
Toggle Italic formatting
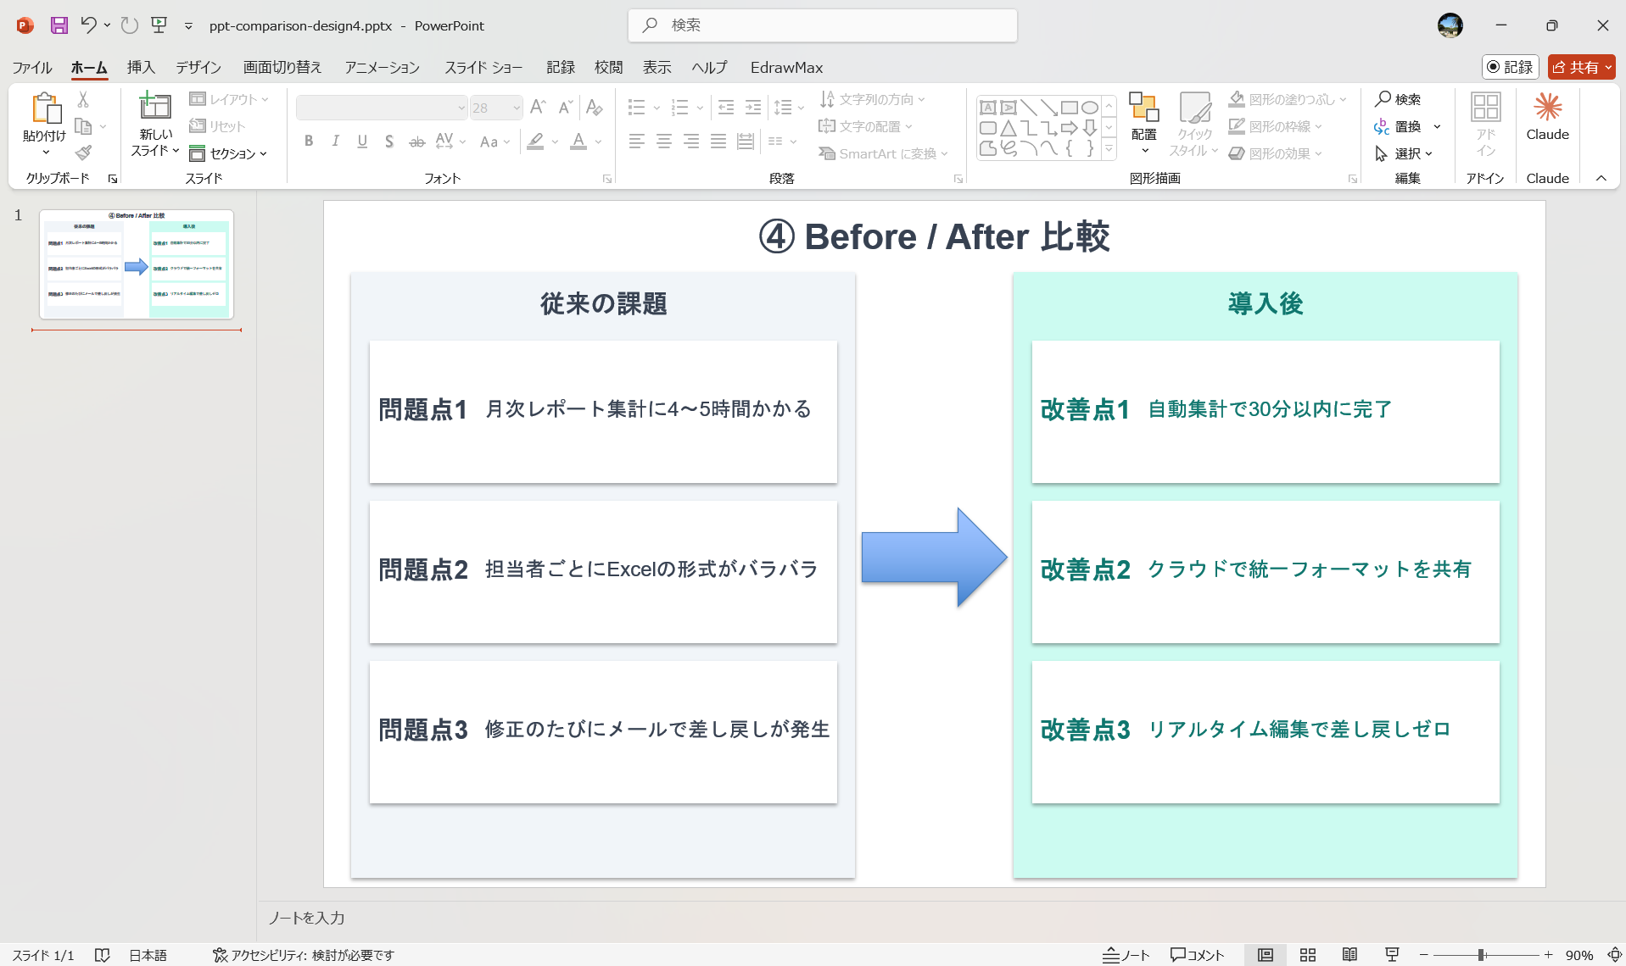(x=336, y=142)
